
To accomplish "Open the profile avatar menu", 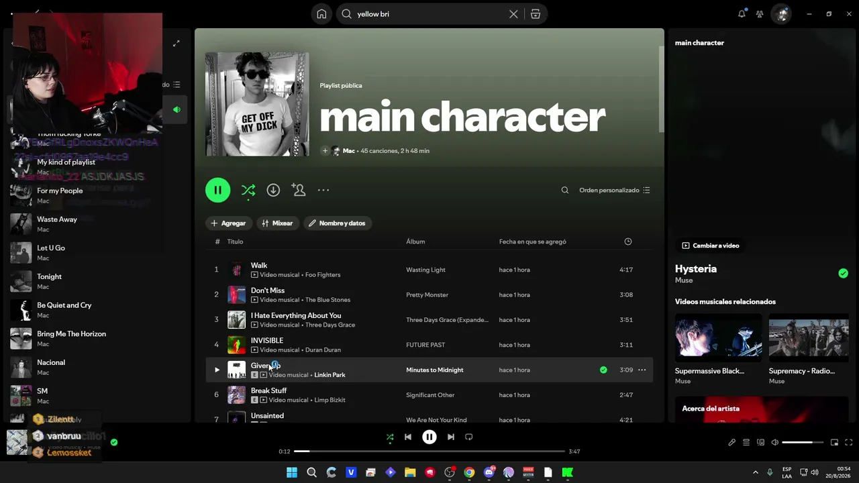I will click(x=781, y=14).
